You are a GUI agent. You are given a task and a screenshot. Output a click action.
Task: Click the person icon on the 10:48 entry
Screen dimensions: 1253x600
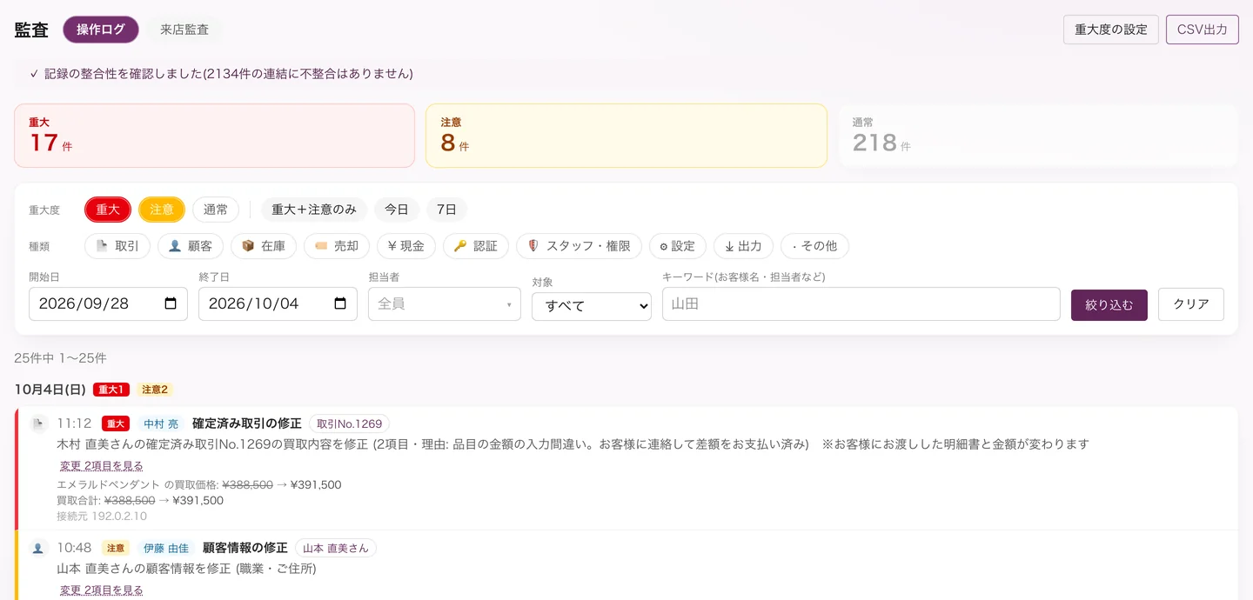(x=38, y=549)
